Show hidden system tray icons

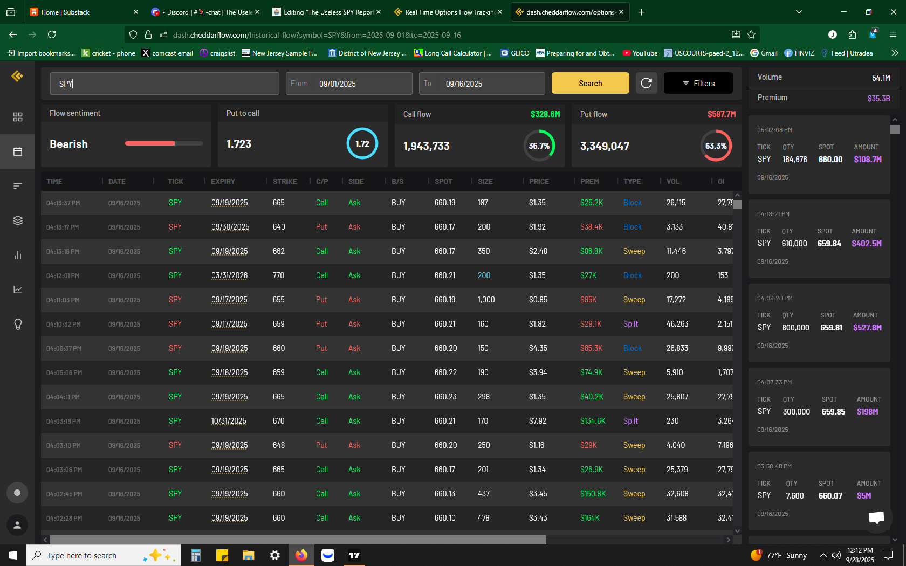(823, 555)
